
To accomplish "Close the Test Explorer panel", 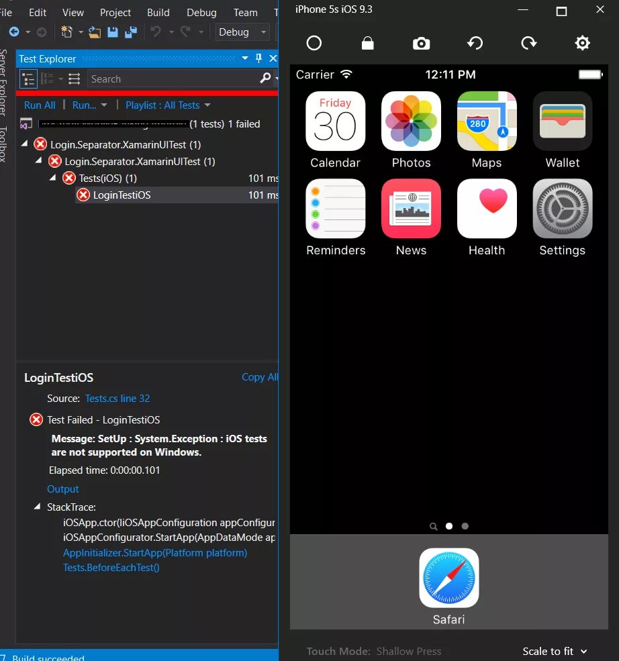I will click(273, 58).
